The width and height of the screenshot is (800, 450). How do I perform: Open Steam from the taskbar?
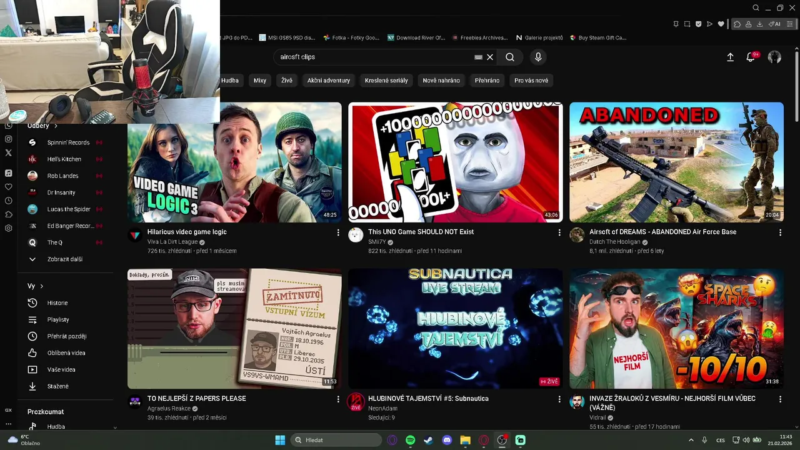pos(428,440)
